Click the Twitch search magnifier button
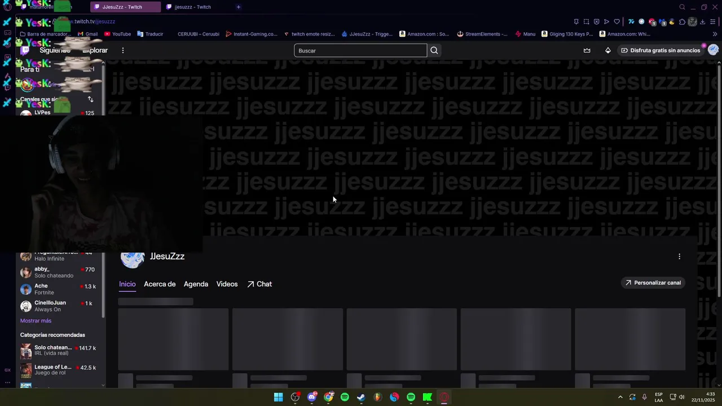Image resolution: width=722 pixels, height=406 pixels. coord(434,50)
